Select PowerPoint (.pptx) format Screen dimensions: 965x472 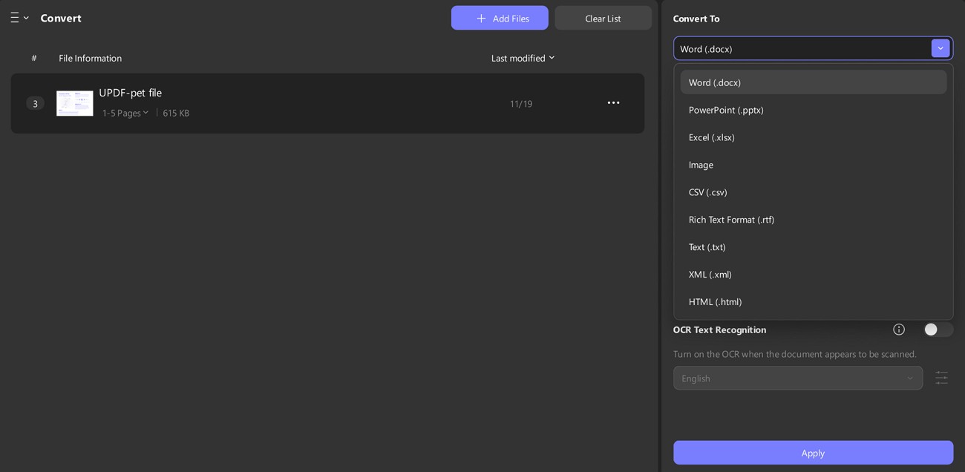click(726, 110)
